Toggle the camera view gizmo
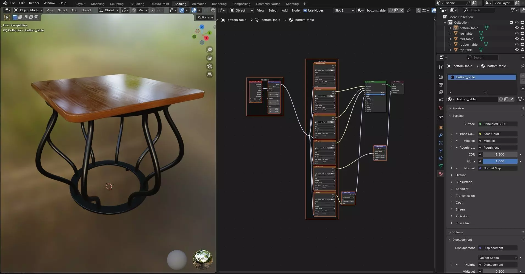The width and height of the screenshot is (525, 274). point(210,66)
